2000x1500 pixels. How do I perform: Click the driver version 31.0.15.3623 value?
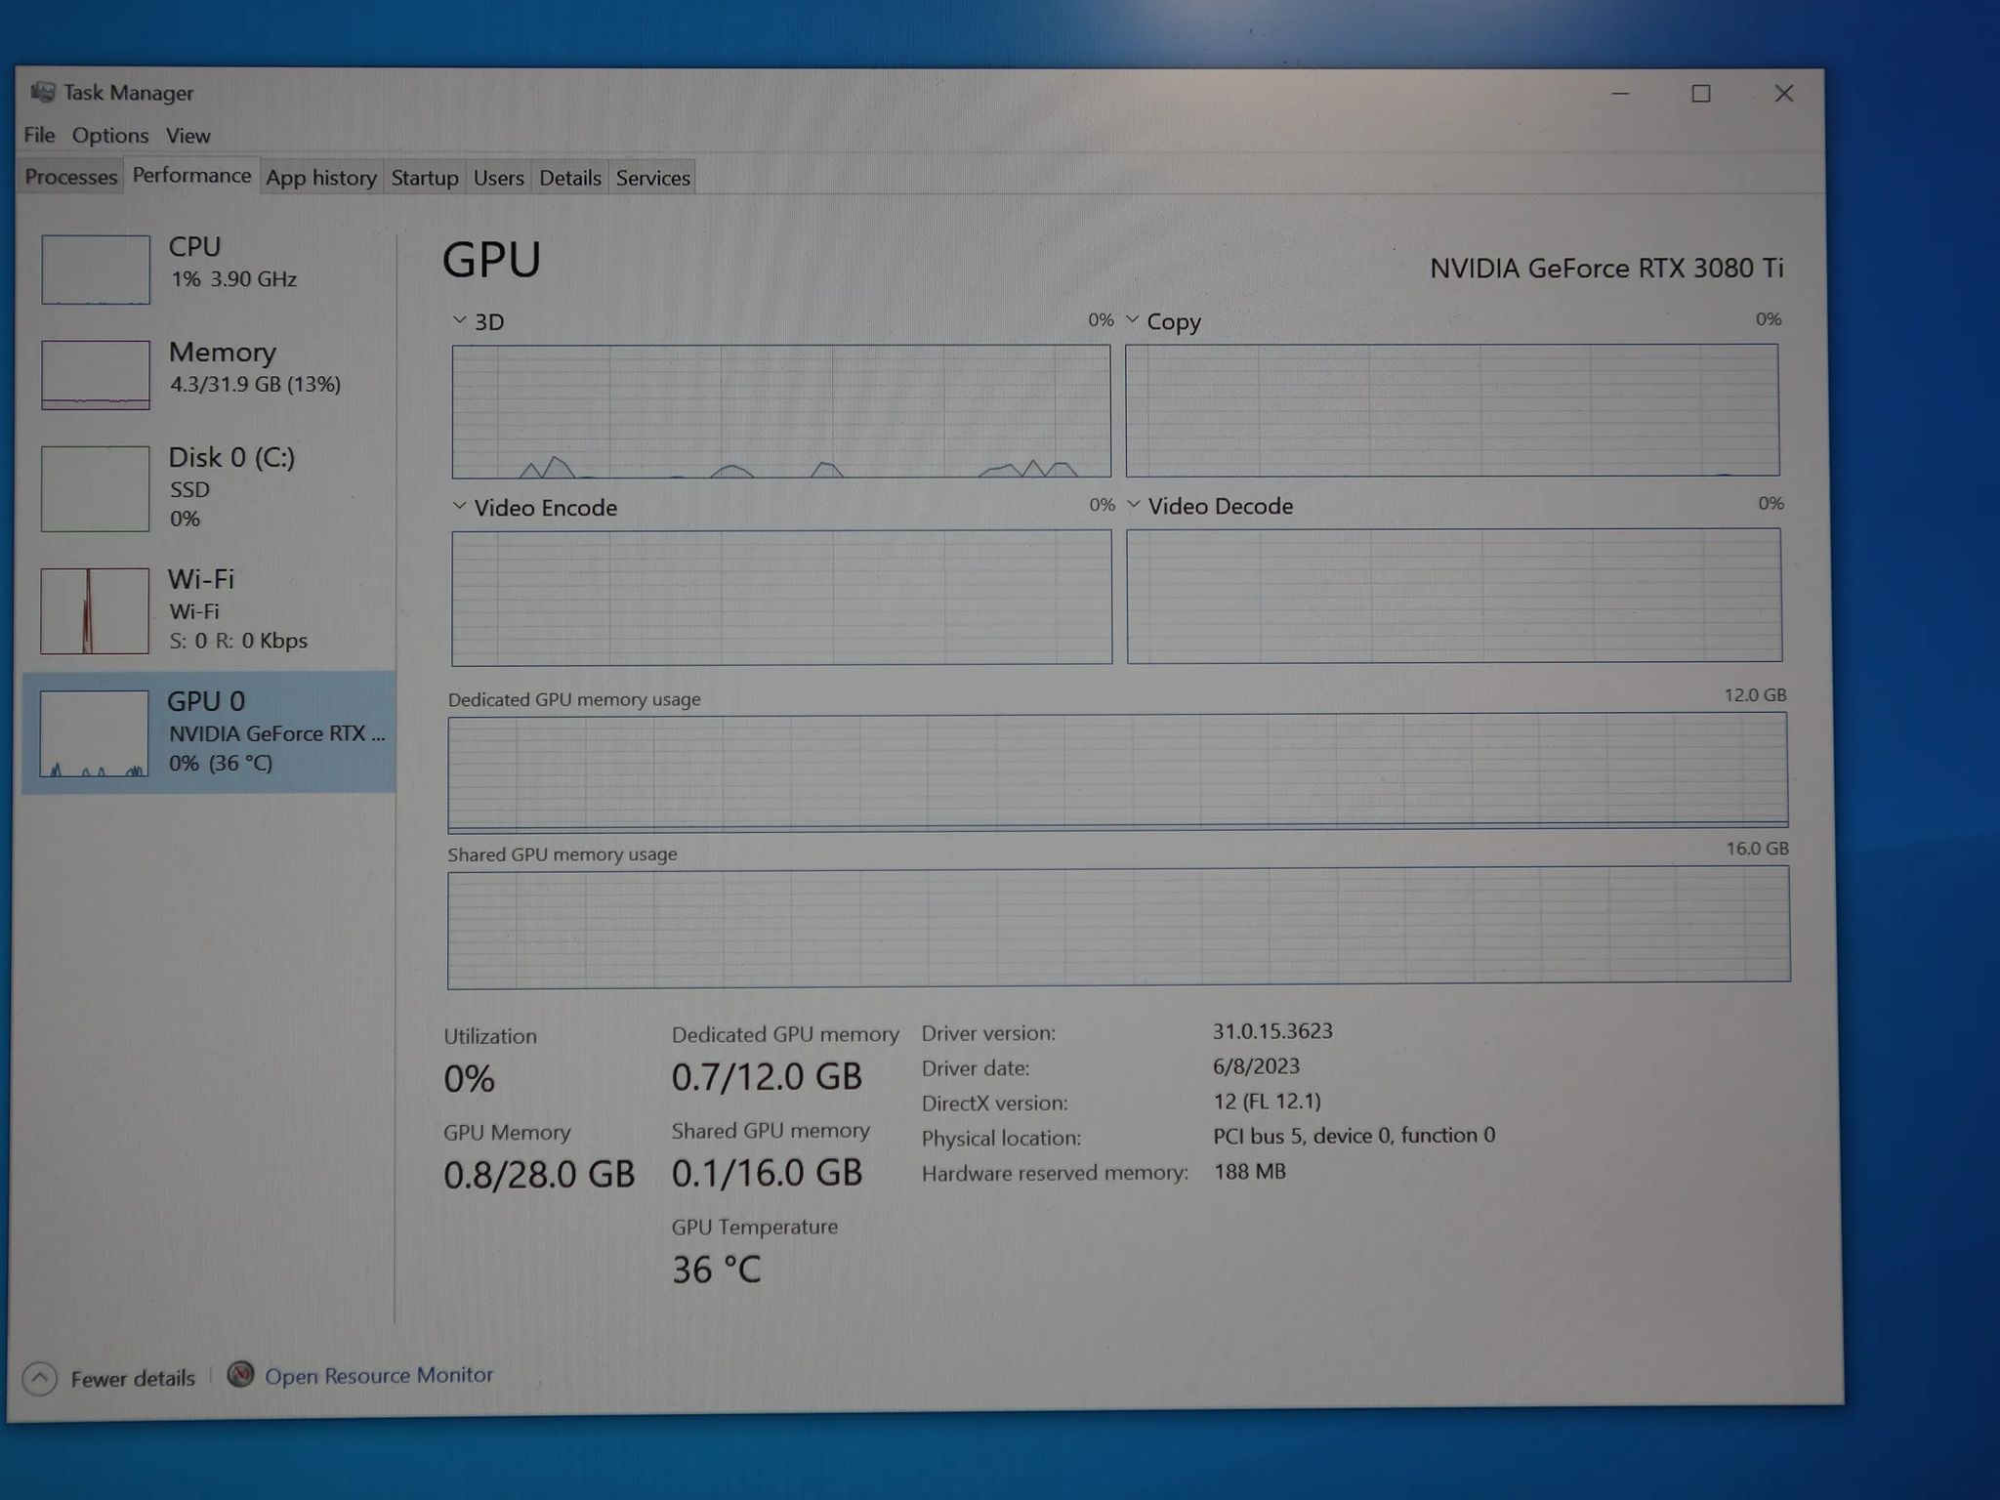tap(1272, 1031)
